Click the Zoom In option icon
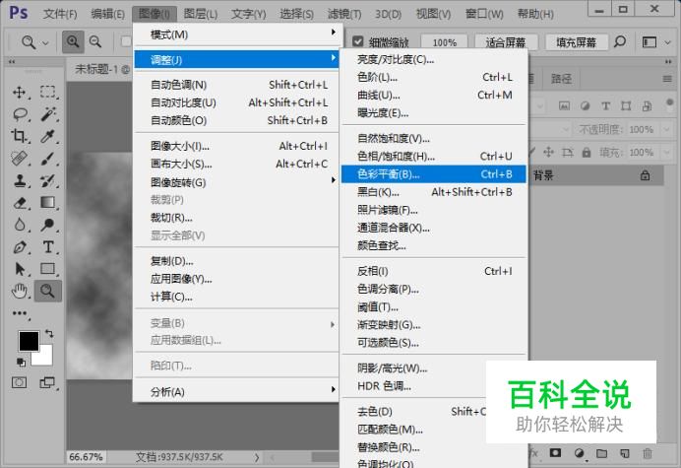 pos(73,41)
